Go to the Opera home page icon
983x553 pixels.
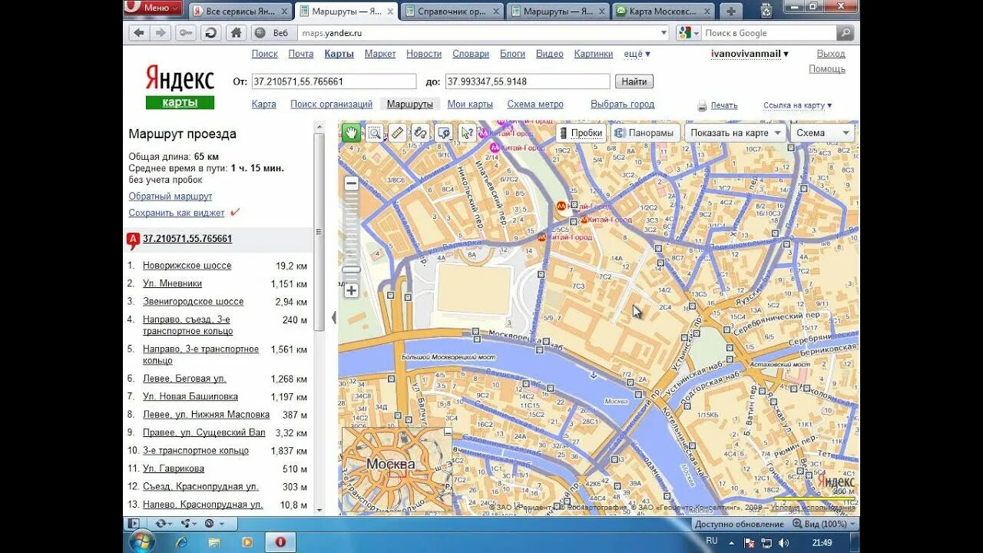(x=237, y=33)
